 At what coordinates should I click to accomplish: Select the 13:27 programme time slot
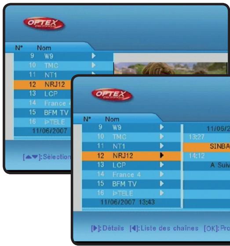(x=197, y=137)
